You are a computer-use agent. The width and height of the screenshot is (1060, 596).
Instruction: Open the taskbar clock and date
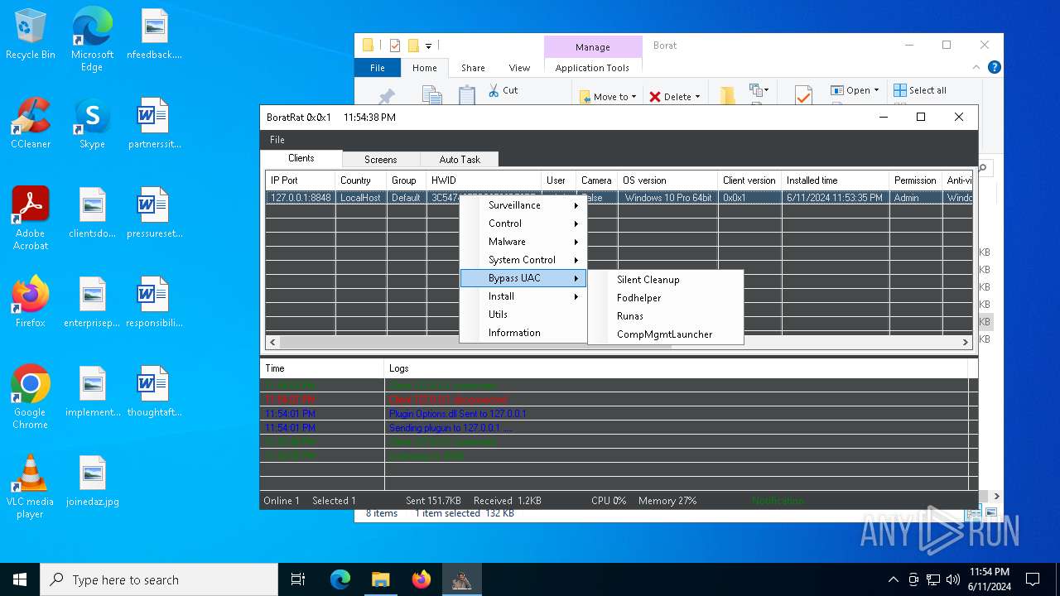989,579
